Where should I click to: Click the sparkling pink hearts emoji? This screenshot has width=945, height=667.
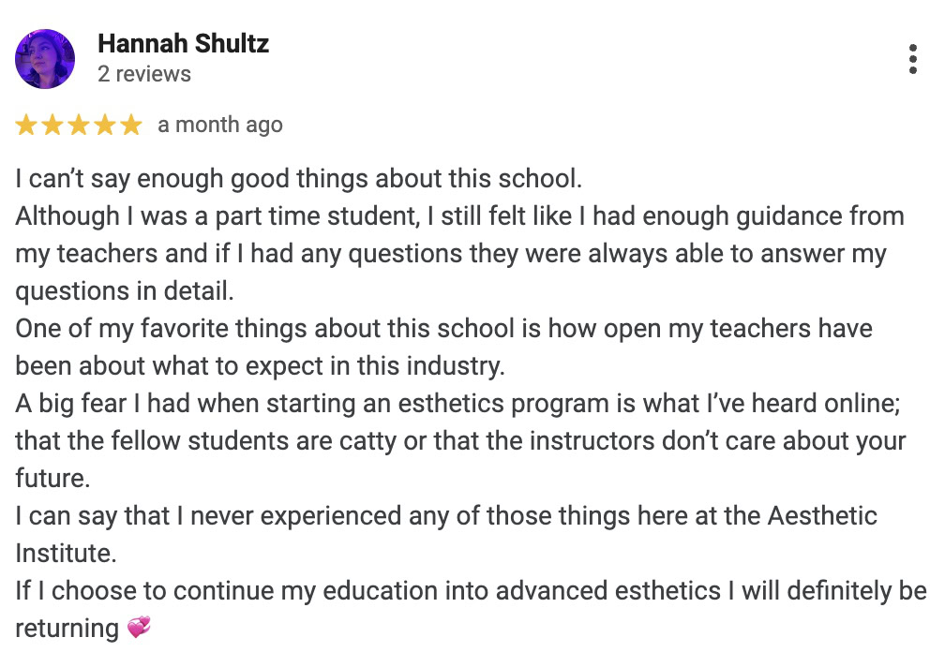tap(139, 628)
